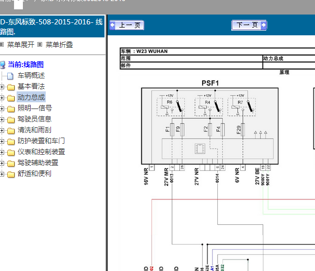This screenshot has width=315, height=271.
Task: Click the 上一页 previous page button
Action: coord(126,25)
